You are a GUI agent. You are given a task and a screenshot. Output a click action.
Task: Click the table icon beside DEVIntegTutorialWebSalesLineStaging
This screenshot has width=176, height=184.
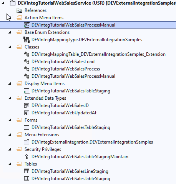point(27,171)
